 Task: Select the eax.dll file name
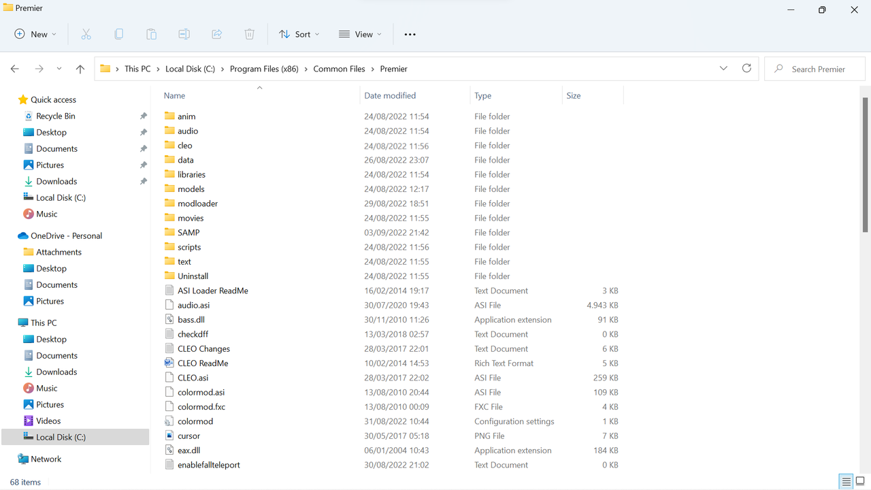(x=188, y=451)
